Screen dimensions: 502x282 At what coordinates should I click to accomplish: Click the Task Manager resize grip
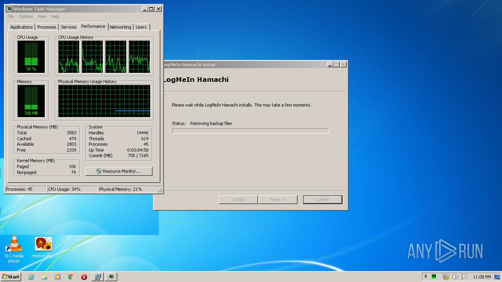160,190
